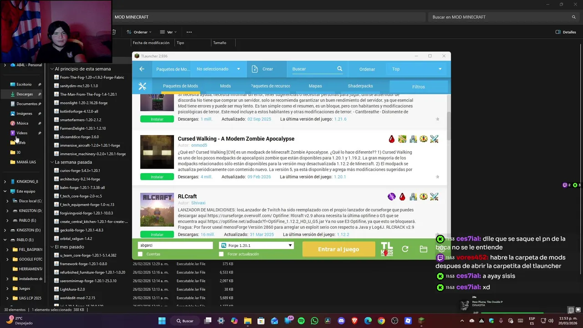Image resolution: width=583 pixels, height=328 pixels.
Task: Open Brave browser from the taskbar
Action: [x=354, y=321]
